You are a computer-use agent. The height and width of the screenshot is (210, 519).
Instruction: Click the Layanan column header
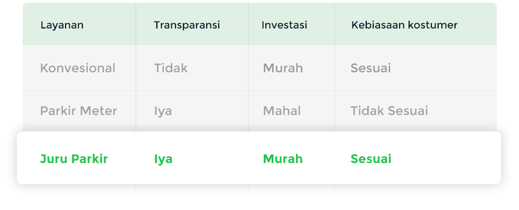(62, 25)
